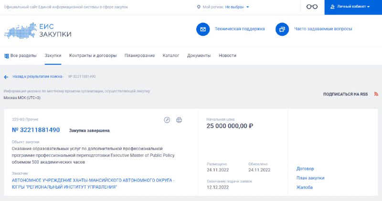
Task: Click the printer icon on the procurement card
Action: click(179, 120)
